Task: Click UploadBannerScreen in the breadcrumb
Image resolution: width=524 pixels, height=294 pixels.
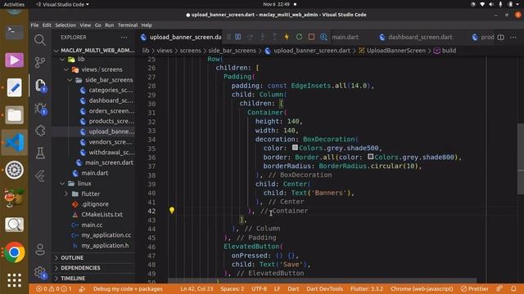Action: click(396, 51)
